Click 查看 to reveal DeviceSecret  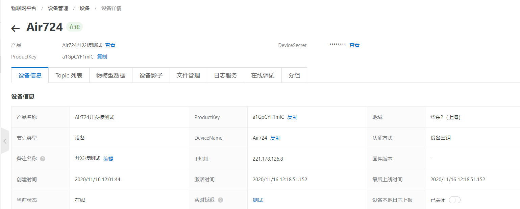[354, 45]
